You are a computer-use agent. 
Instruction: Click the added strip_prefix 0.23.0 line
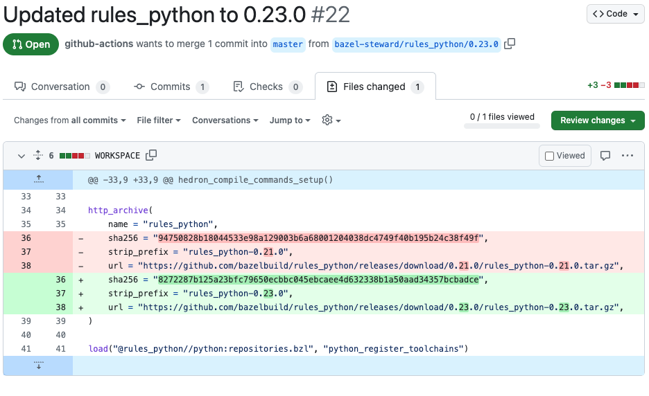tap(358, 294)
